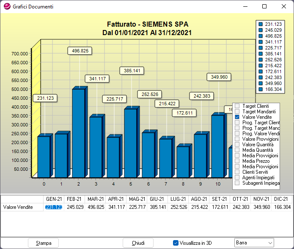Click the OTT-21 value 242.383 cell
Image resolution: width=294 pixels, height=249 pixels.
pos(241,207)
